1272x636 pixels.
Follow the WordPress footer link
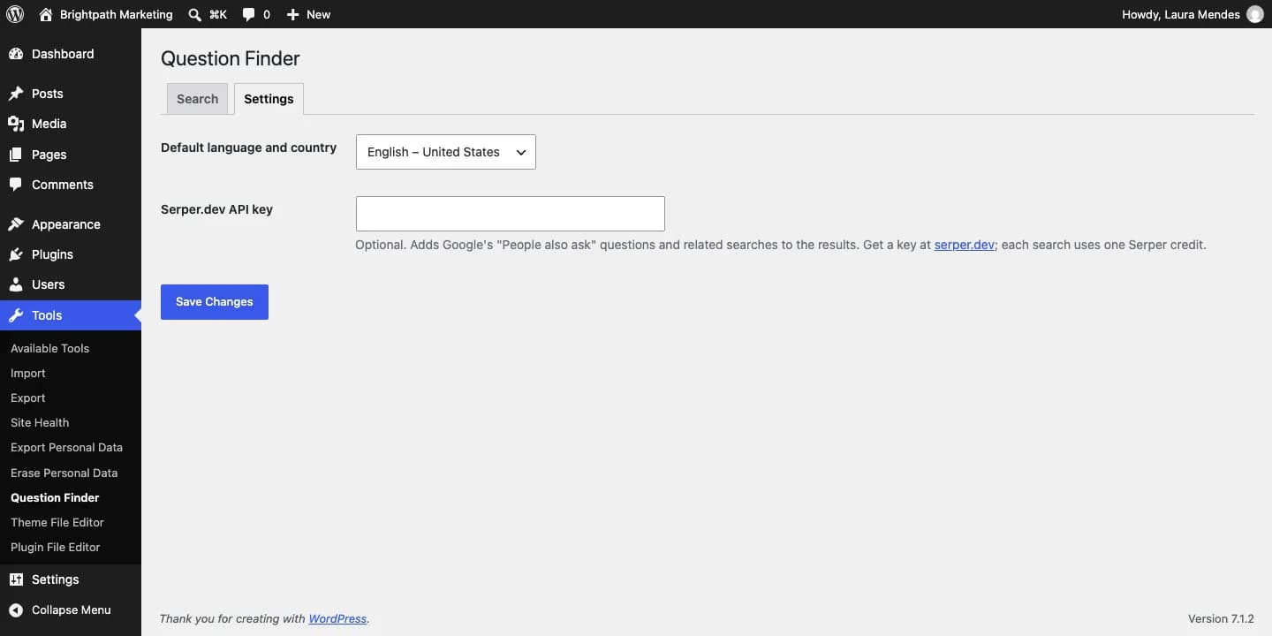point(337,619)
